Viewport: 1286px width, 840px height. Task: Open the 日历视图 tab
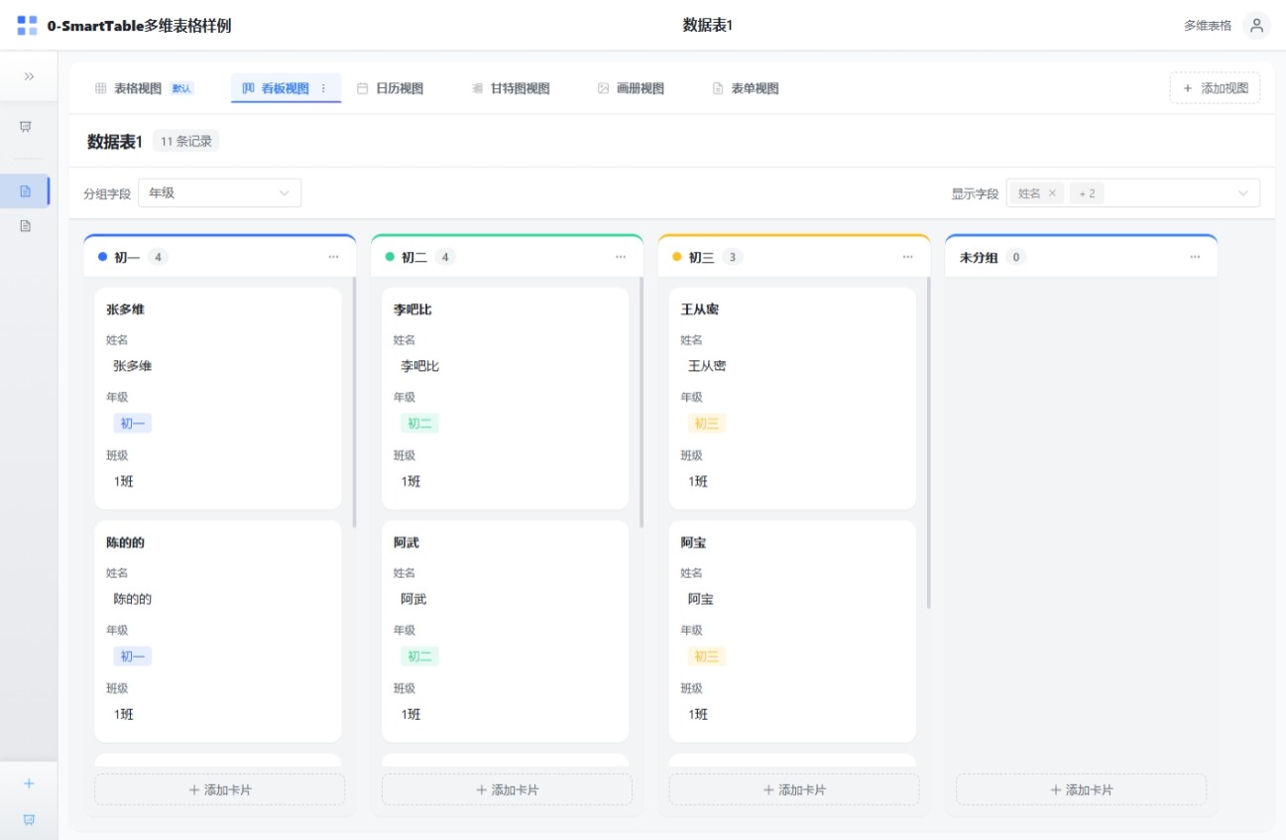click(391, 88)
